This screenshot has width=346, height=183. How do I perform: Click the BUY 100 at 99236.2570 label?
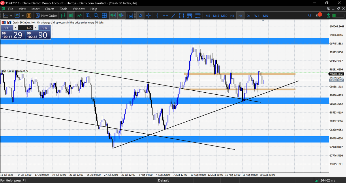[x=15, y=71]
